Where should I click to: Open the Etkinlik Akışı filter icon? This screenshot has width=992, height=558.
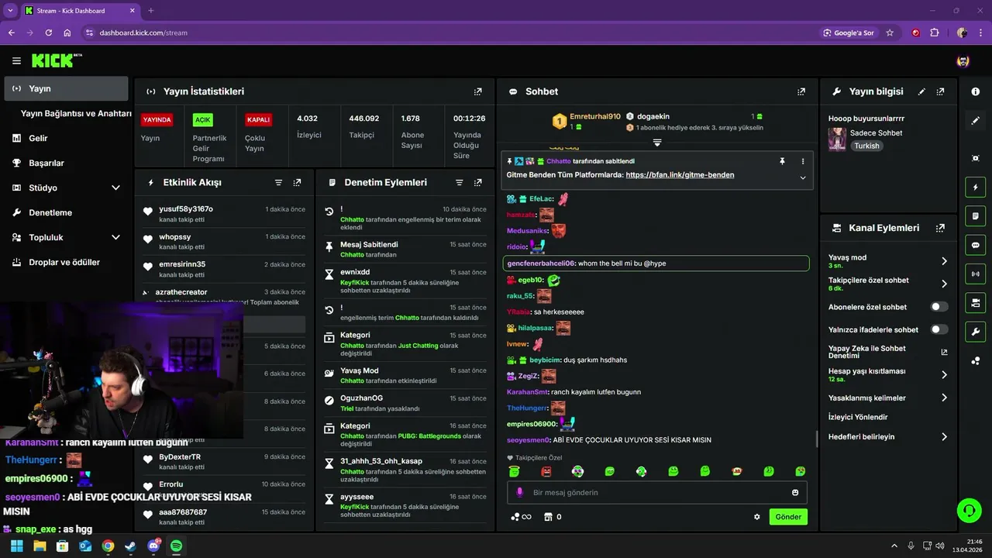coord(278,183)
